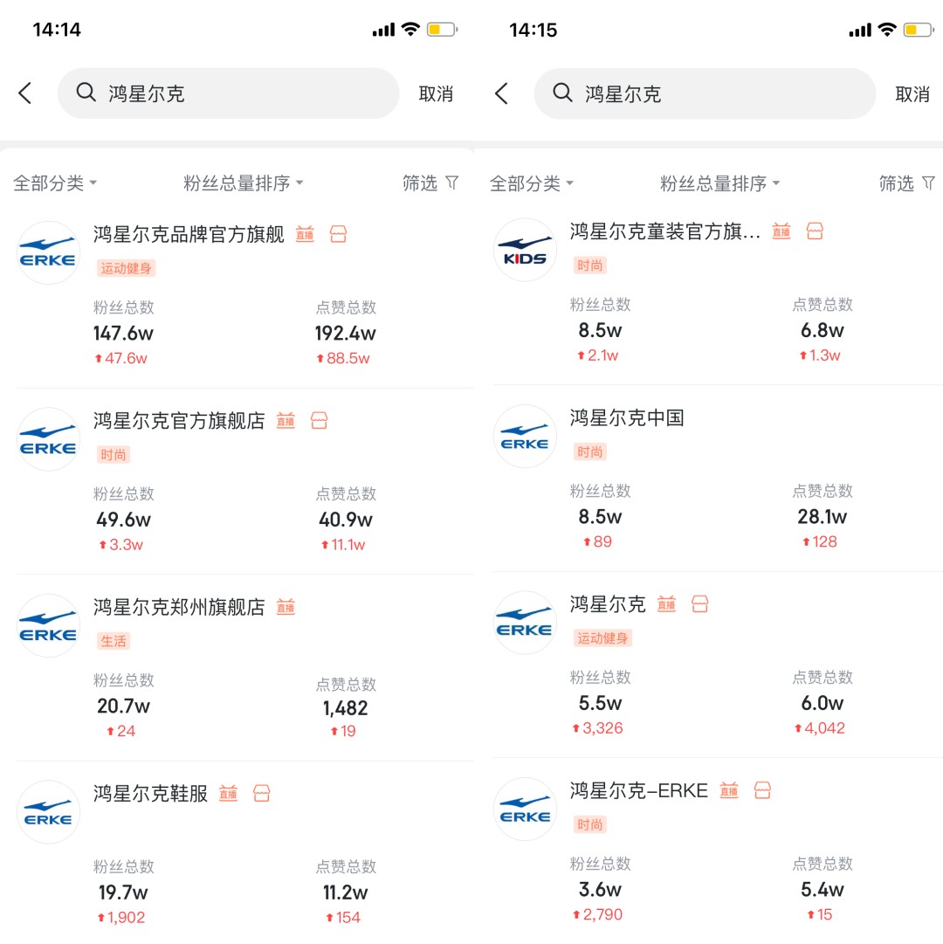Open the 鸿星尔克童装 KIDS logo avatar
The height and width of the screenshot is (944, 943).
pos(525,250)
